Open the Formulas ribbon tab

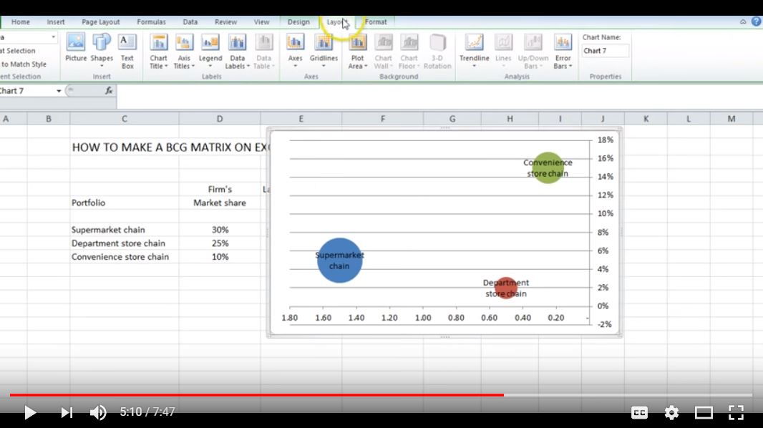coord(151,21)
